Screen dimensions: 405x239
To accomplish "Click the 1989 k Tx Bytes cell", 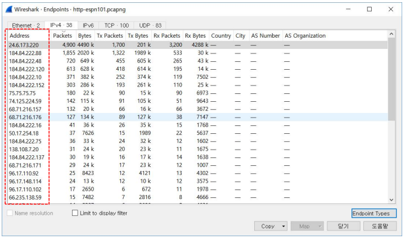I will 142,53.
